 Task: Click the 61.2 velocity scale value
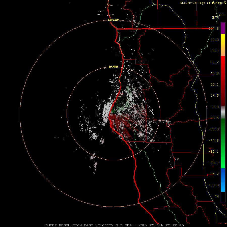coord(215,62)
